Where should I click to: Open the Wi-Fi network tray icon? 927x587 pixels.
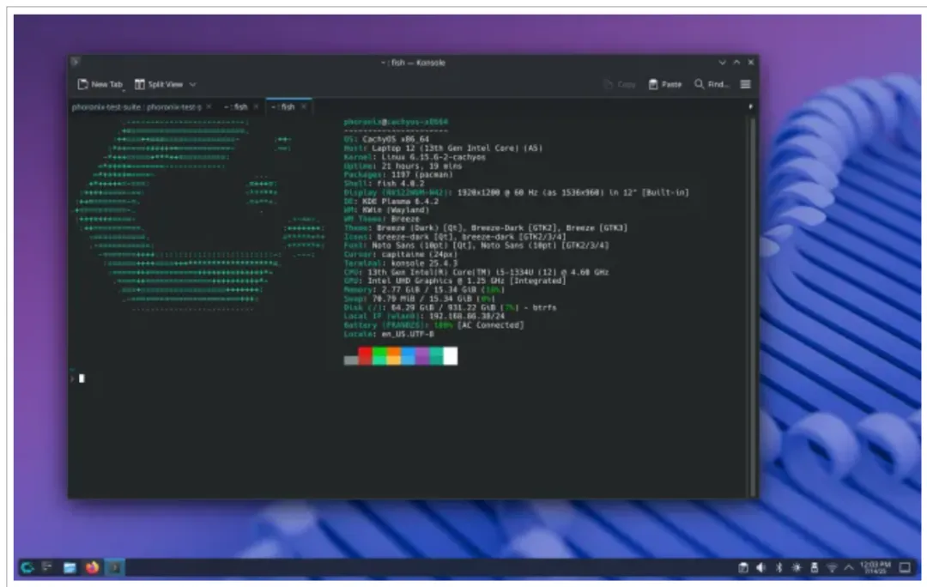(x=832, y=567)
